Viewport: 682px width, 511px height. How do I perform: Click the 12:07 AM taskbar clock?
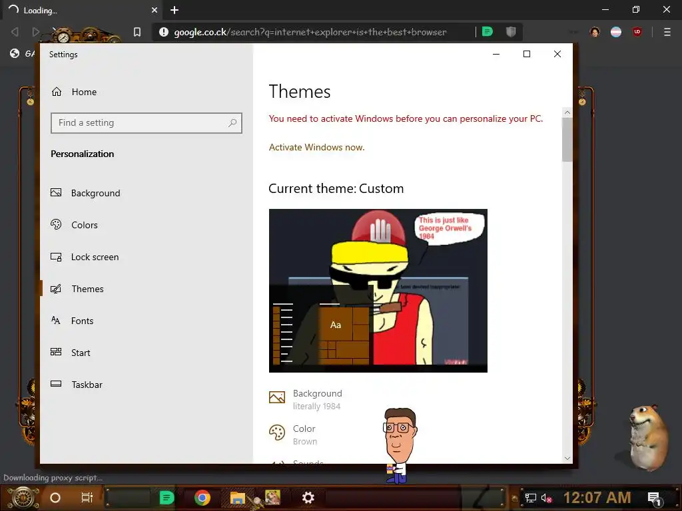597,498
